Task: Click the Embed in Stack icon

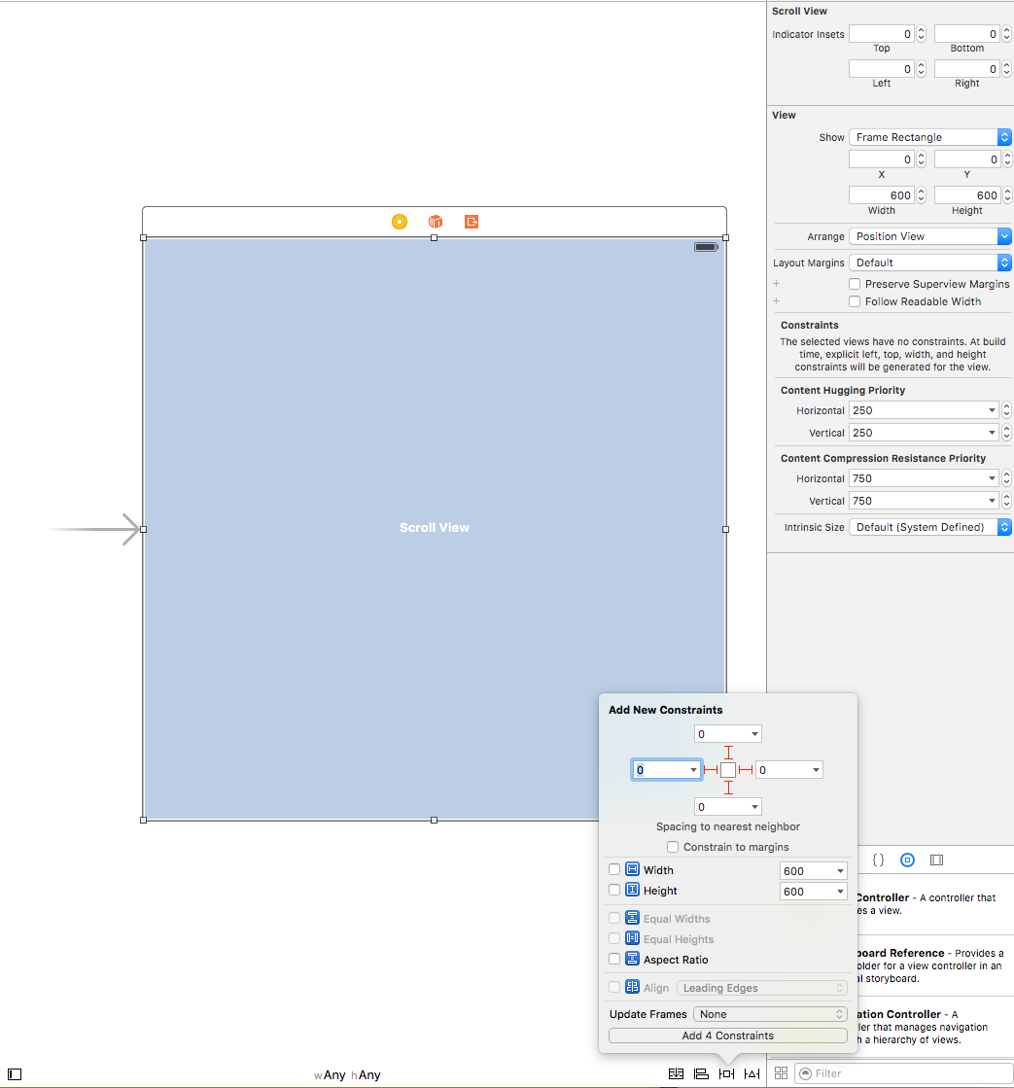Action: click(x=676, y=1073)
